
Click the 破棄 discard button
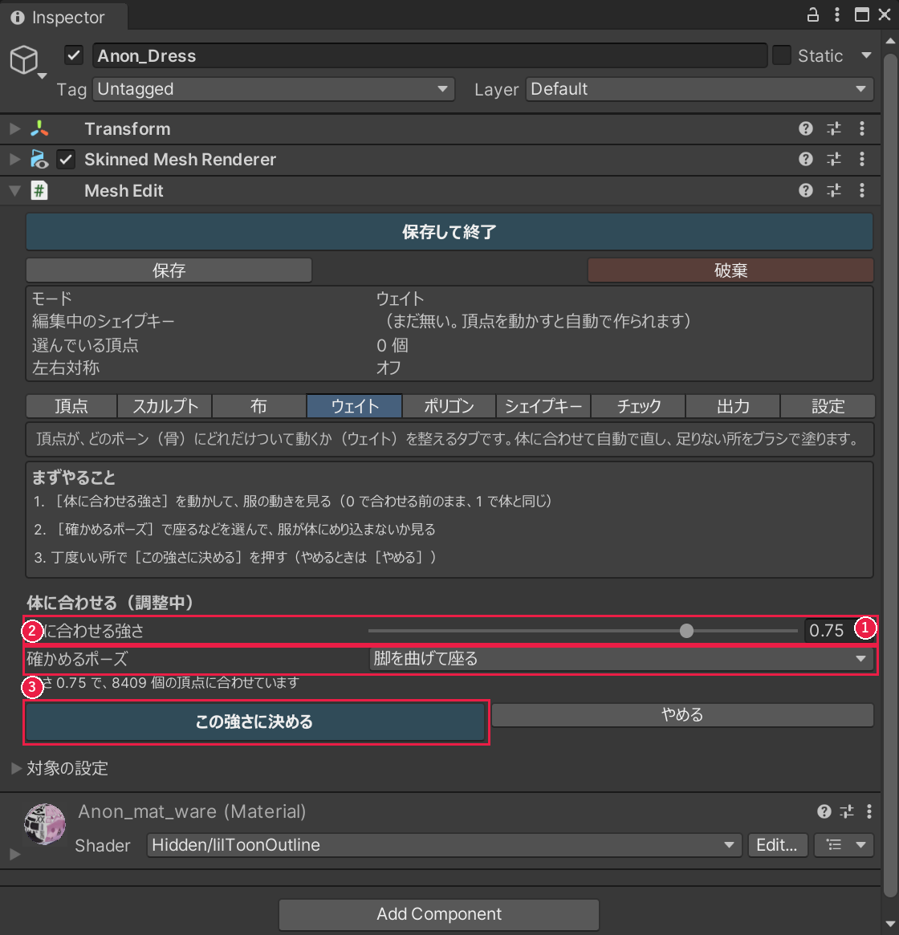coord(730,270)
